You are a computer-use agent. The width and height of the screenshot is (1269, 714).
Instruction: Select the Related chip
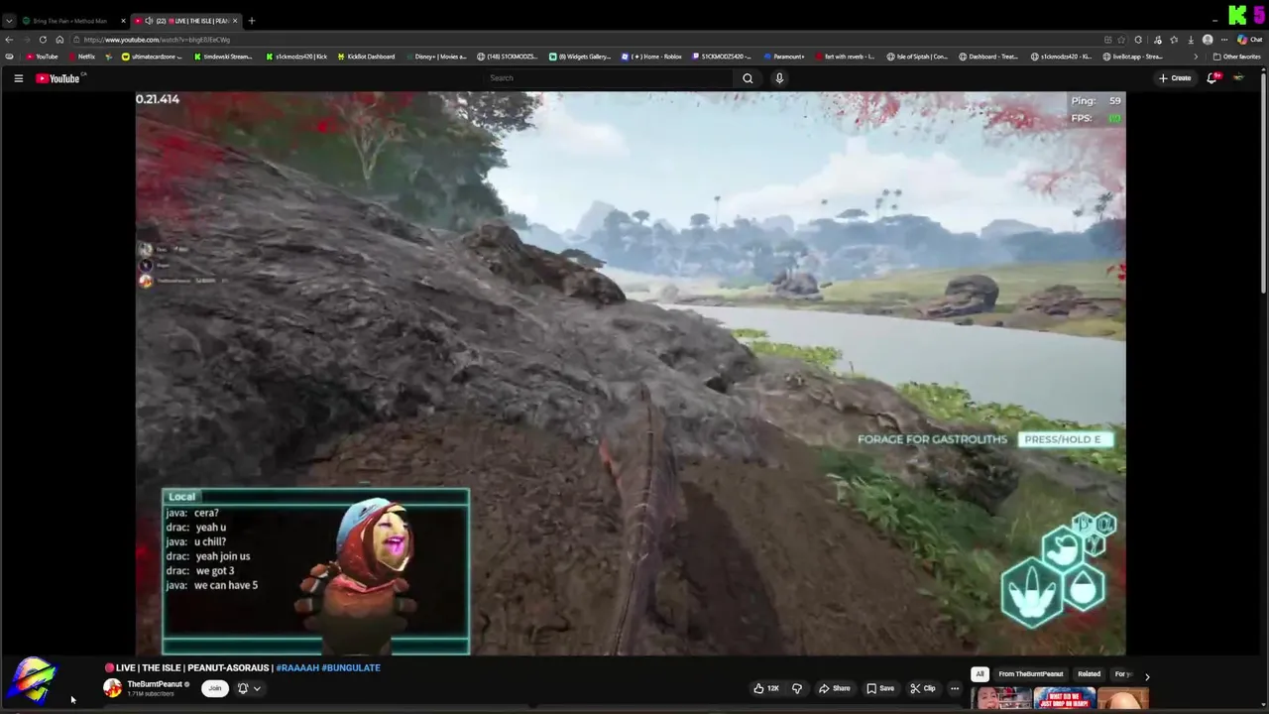coord(1089,674)
